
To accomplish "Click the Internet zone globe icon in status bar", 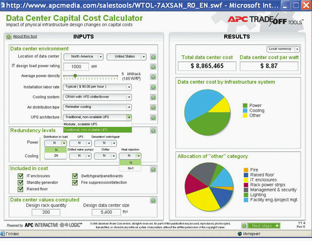I will 240,234.
